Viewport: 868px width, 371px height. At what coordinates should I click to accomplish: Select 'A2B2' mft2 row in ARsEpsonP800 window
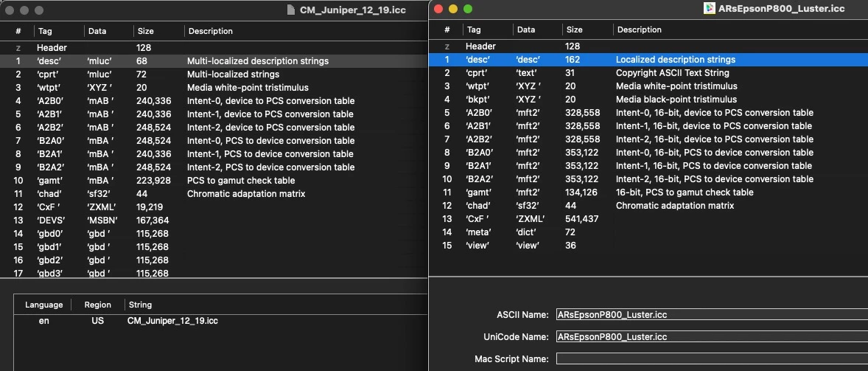click(648, 139)
